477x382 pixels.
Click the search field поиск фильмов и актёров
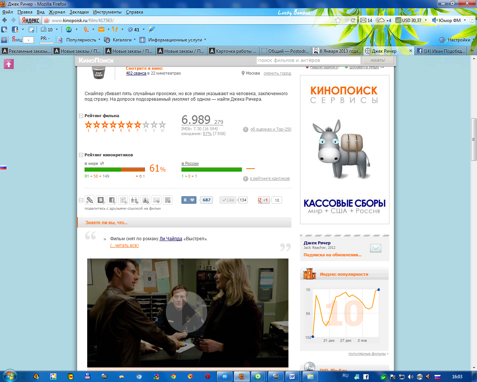coord(309,60)
